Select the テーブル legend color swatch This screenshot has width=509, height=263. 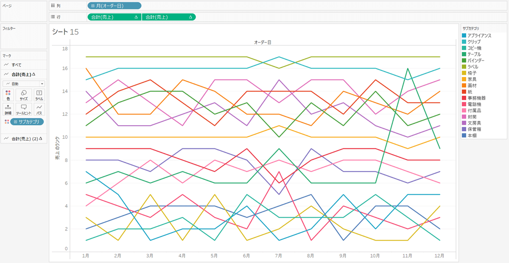(x=464, y=54)
